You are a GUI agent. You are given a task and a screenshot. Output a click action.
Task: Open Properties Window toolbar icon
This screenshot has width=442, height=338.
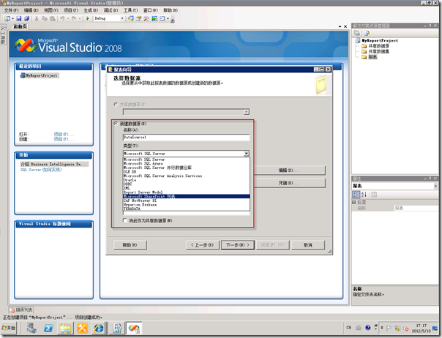coord(138,18)
